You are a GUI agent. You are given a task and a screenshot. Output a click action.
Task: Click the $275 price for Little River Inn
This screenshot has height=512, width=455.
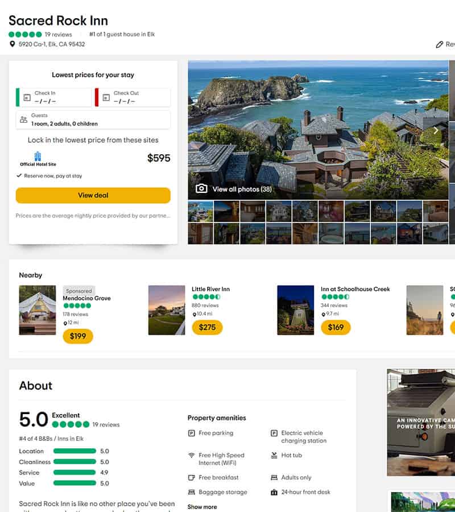pyautogui.click(x=208, y=328)
